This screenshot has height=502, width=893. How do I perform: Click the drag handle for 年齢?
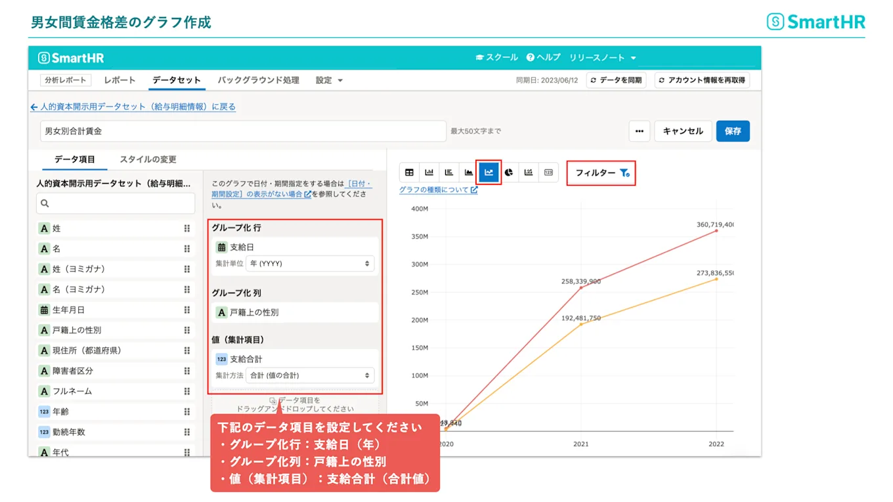coord(187,411)
